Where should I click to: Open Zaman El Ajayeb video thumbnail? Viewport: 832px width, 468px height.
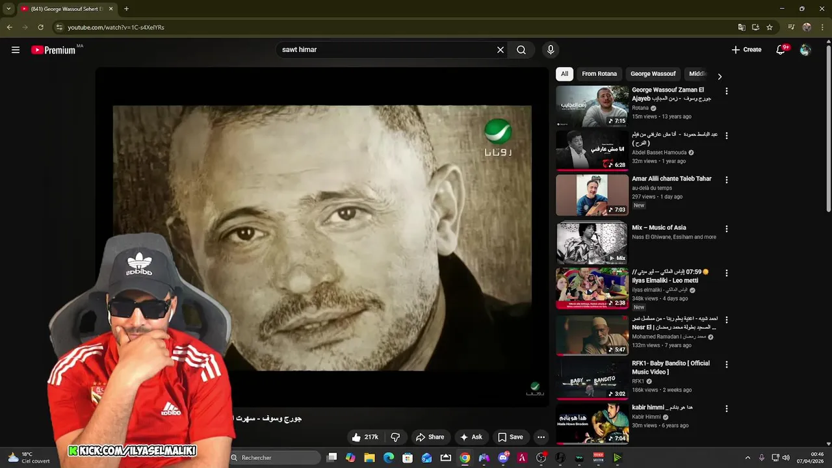point(592,106)
